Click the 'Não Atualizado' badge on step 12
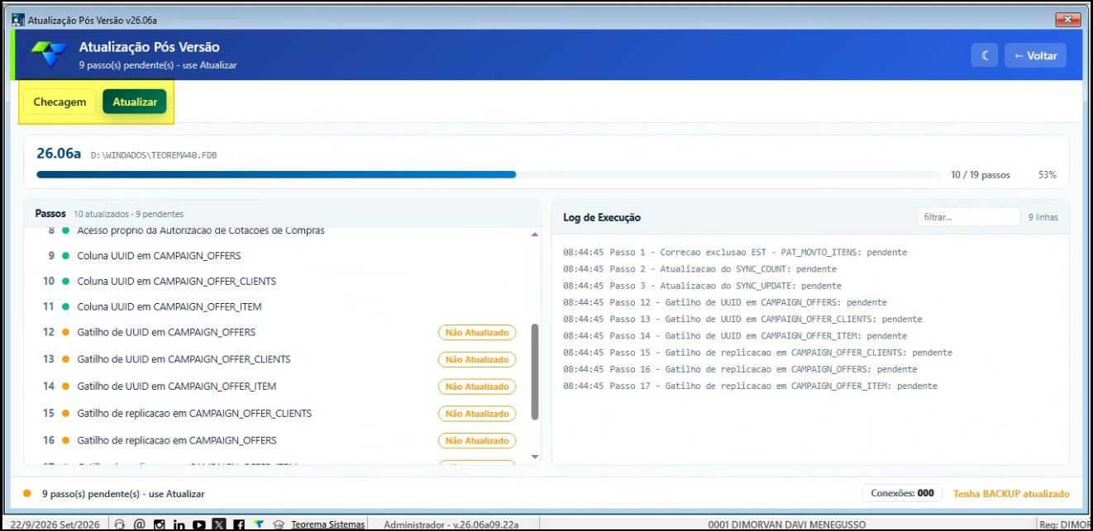1093x531 pixels. tap(477, 333)
